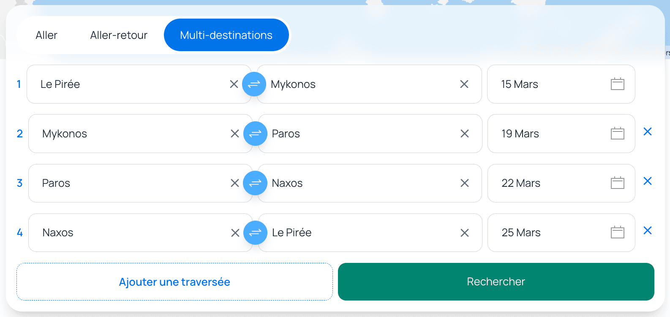Add a crossing with Ajouter une traversée
Image resolution: width=670 pixels, height=317 pixels.
(174, 282)
